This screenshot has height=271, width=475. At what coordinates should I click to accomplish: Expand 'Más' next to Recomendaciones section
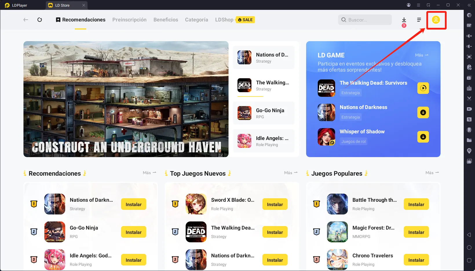tap(149, 173)
